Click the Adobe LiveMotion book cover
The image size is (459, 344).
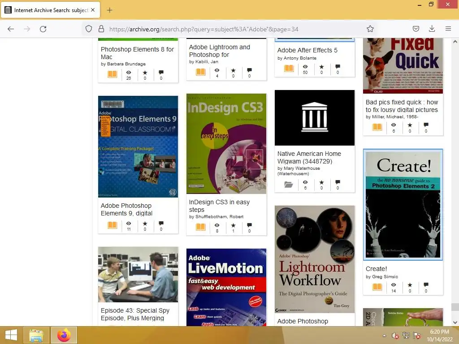click(226, 287)
